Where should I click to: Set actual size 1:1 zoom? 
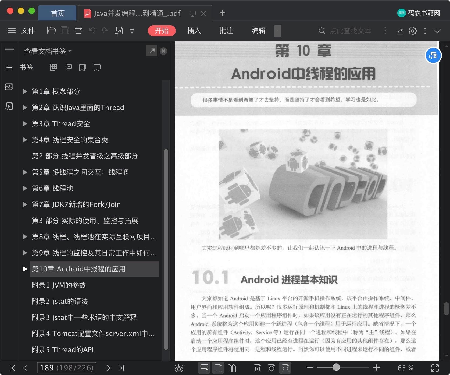tap(258, 368)
